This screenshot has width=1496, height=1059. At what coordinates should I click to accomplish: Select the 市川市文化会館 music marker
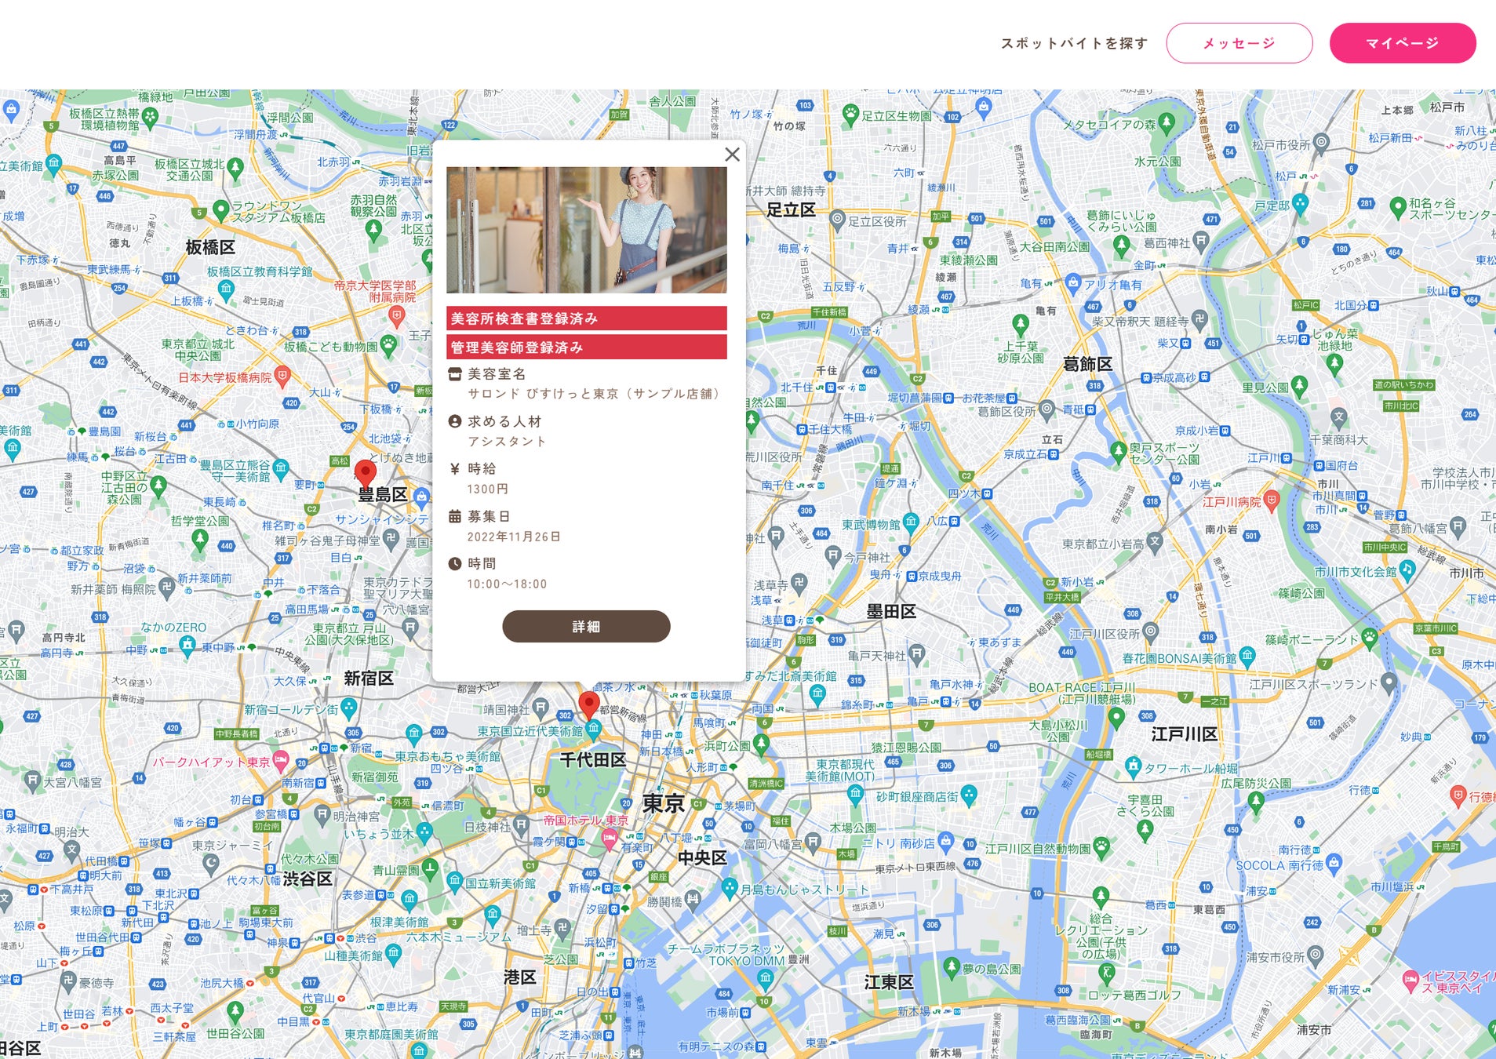(1407, 570)
